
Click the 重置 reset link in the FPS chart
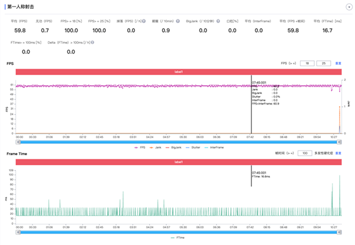click(338, 63)
